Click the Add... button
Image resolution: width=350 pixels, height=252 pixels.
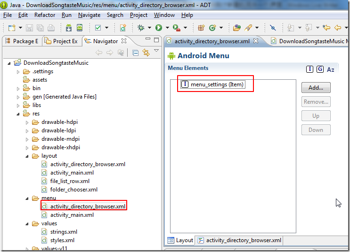[316, 88]
